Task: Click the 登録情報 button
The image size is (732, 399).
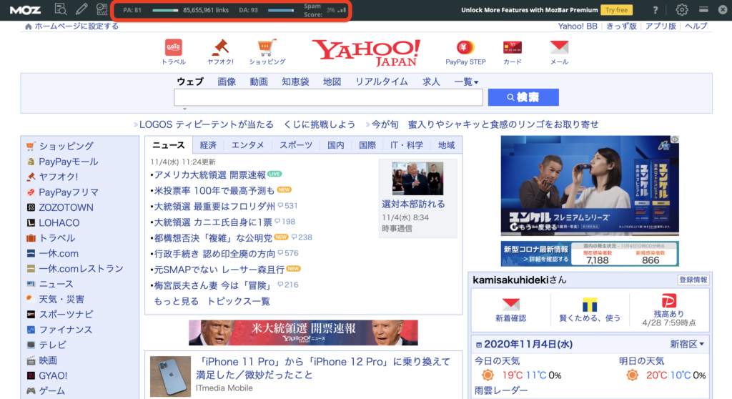Action: (693, 280)
